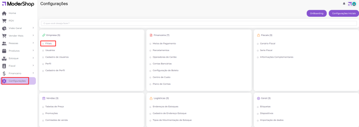Open the Pessoas menu entry
The height and width of the screenshot is (127, 359).
[x=18, y=43]
